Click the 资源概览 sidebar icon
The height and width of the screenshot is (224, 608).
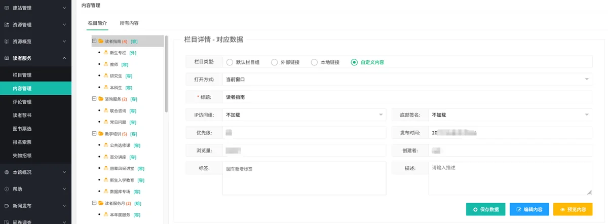[x=7, y=42]
